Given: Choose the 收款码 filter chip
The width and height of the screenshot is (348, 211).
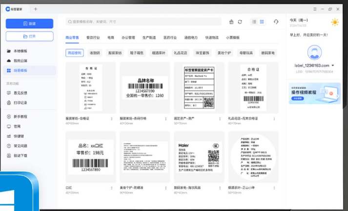Looking at the screenshot, I should pos(95,53).
